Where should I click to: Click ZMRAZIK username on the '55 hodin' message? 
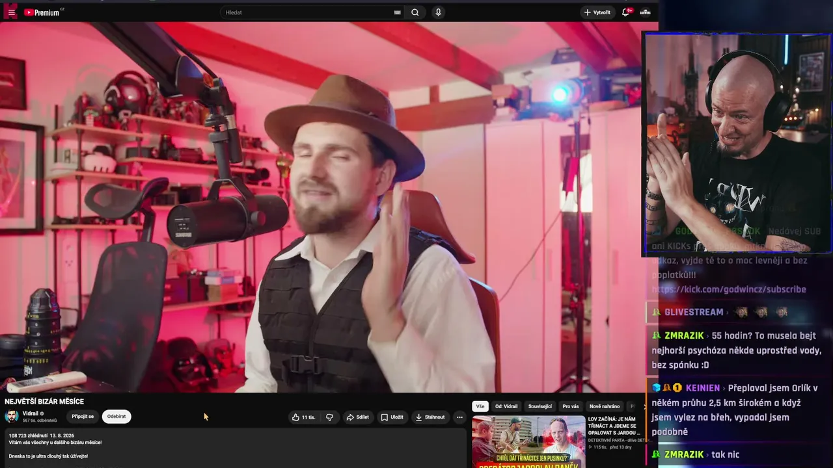(x=684, y=335)
